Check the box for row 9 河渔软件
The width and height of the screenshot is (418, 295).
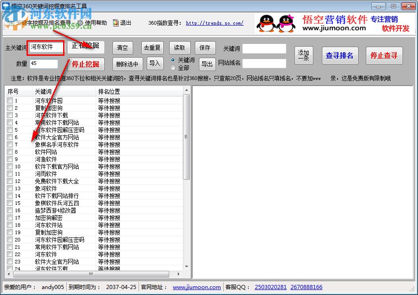10,159
